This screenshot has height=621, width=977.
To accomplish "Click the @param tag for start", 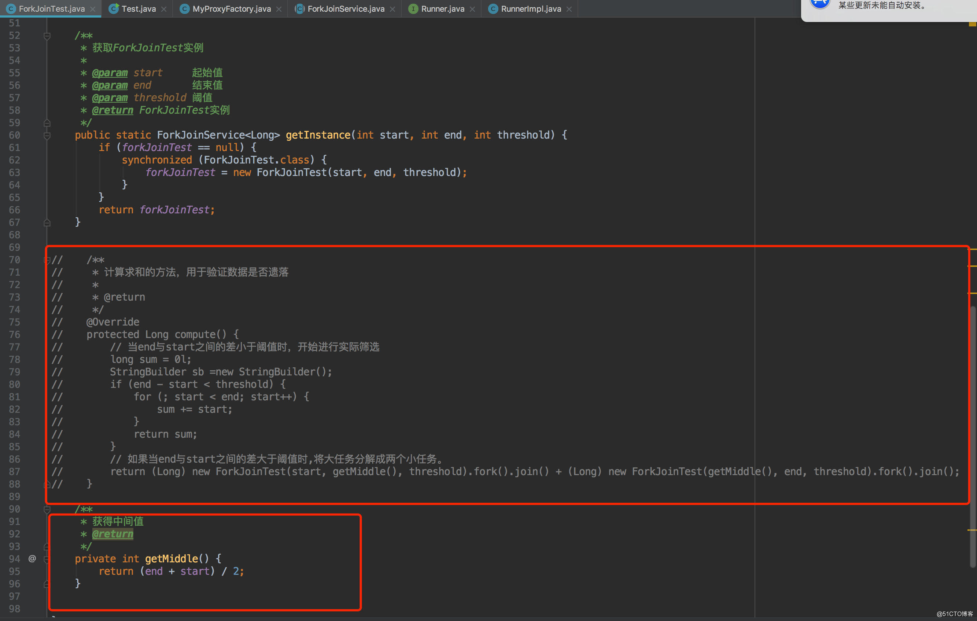I will [110, 73].
